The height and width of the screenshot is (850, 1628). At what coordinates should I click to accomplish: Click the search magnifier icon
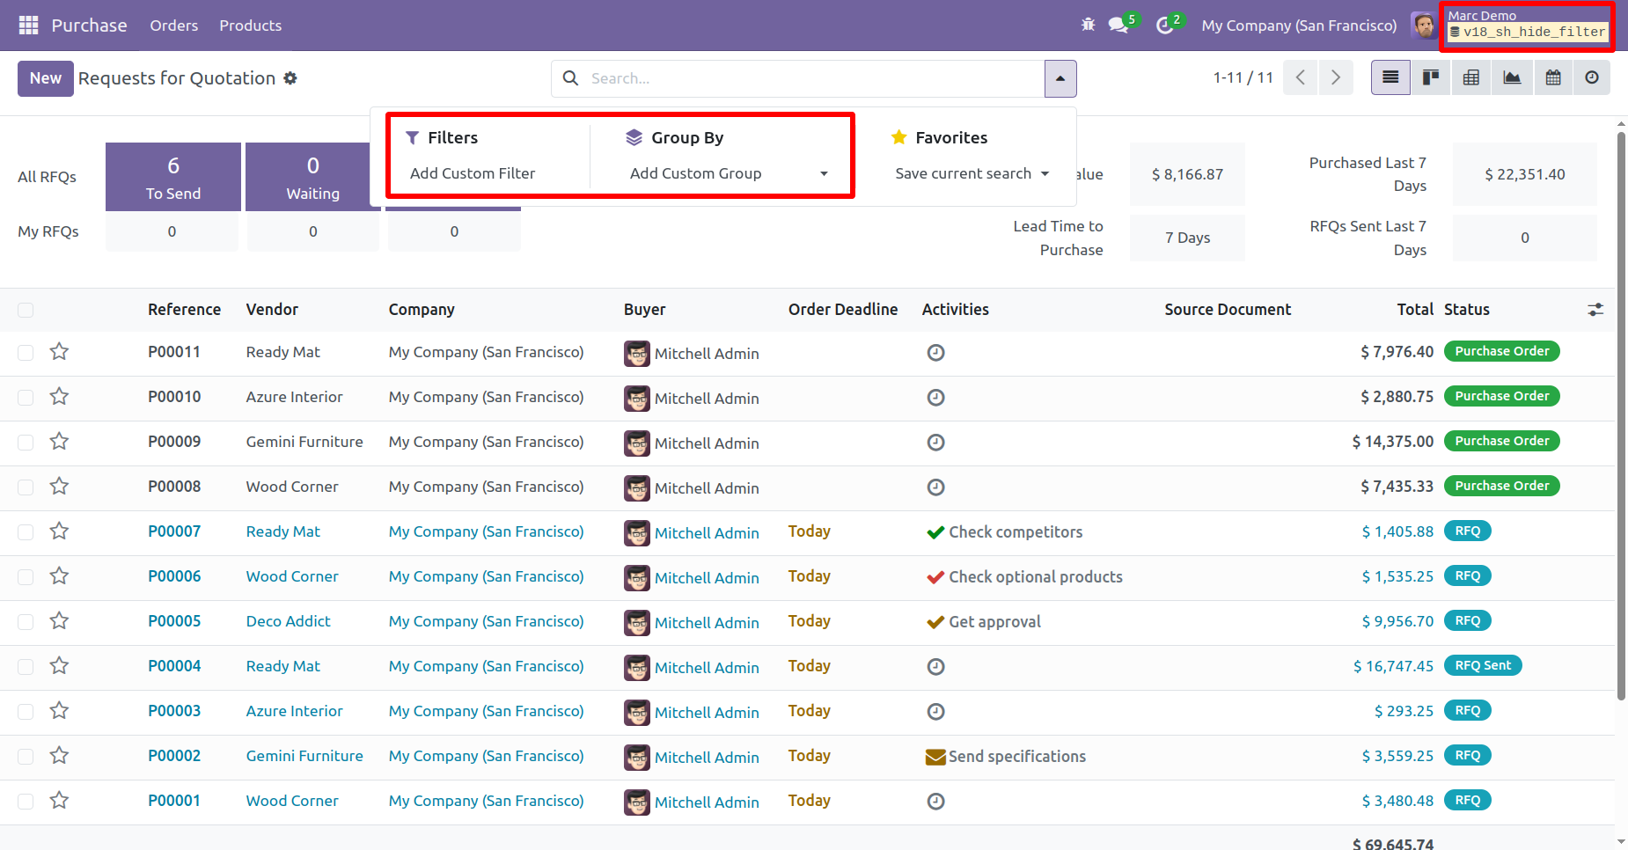pyautogui.click(x=570, y=78)
